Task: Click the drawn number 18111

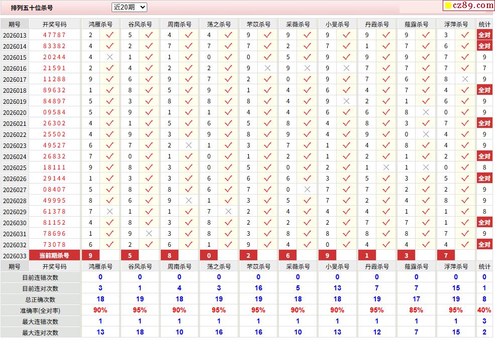Action: 54,167
